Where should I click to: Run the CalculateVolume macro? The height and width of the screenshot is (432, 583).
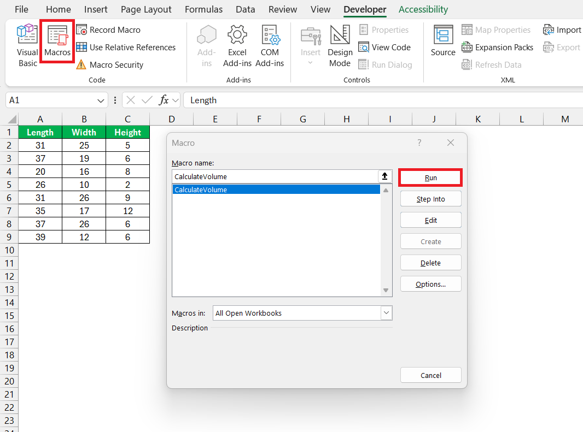(430, 177)
